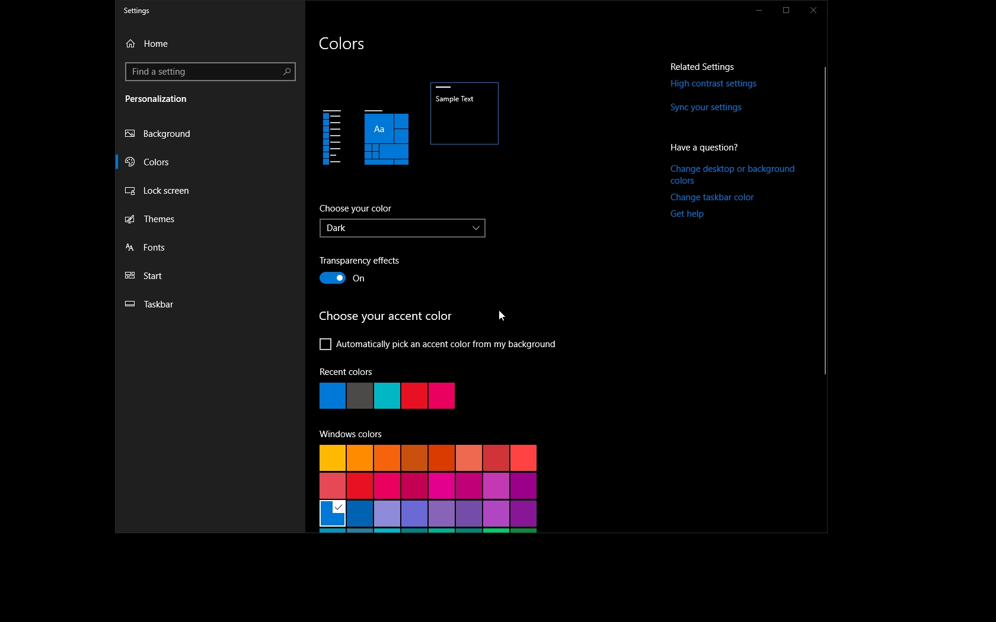Pick the teal recent color swatch

(387, 396)
